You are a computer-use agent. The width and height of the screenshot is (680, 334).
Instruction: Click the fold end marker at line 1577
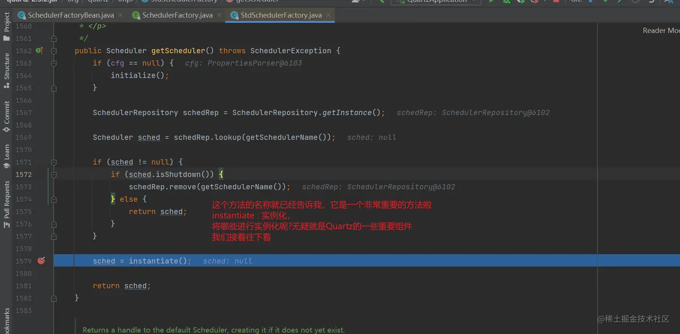pyautogui.click(x=54, y=236)
